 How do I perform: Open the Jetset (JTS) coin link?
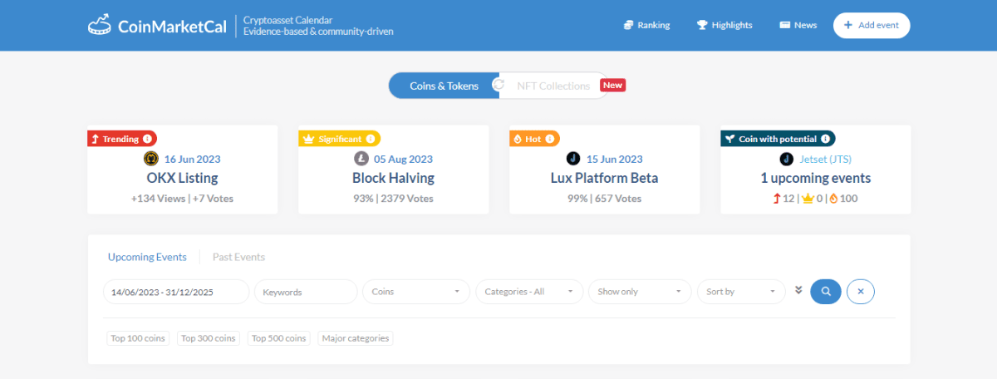click(825, 159)
